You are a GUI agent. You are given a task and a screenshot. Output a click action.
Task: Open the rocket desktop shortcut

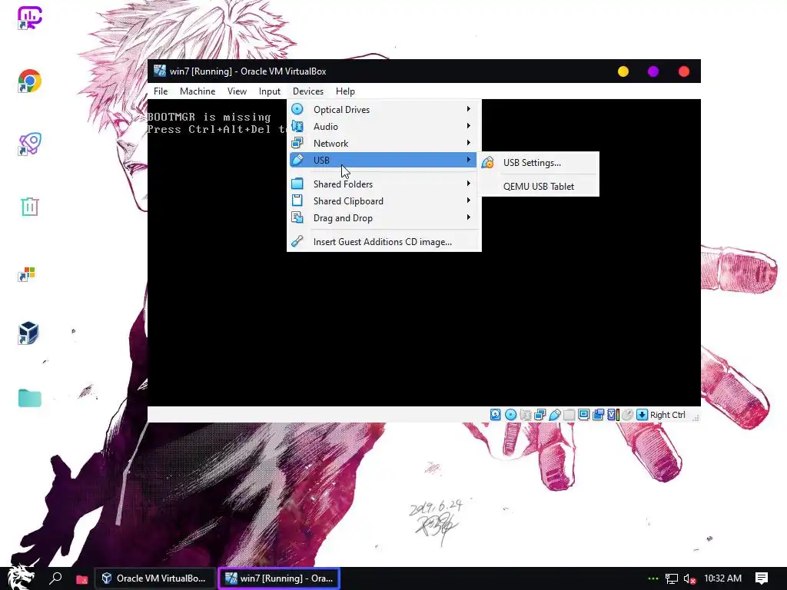tap(30, 144)
